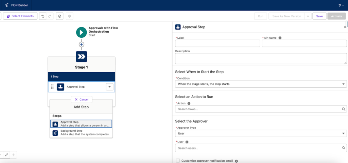Screen dimensions: 348x163
Task: Click the Description text area
Action: click(x=261, y=58)
